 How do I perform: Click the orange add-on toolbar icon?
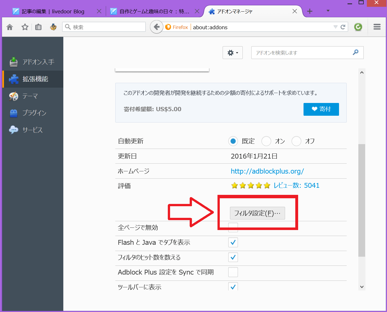53,27
